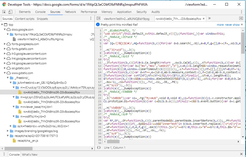This screenshot has height=157, width=246.
Task: Open DevTools three-dot customize menu
Action: click(x=241, y=12)
